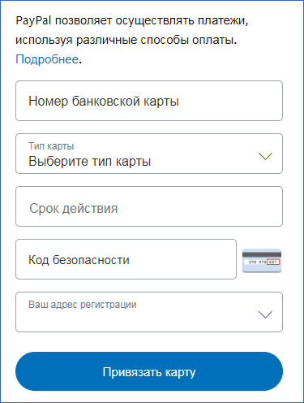
Task: Click the dark magnetic stripe on card icon
Action: pos(262,254)
